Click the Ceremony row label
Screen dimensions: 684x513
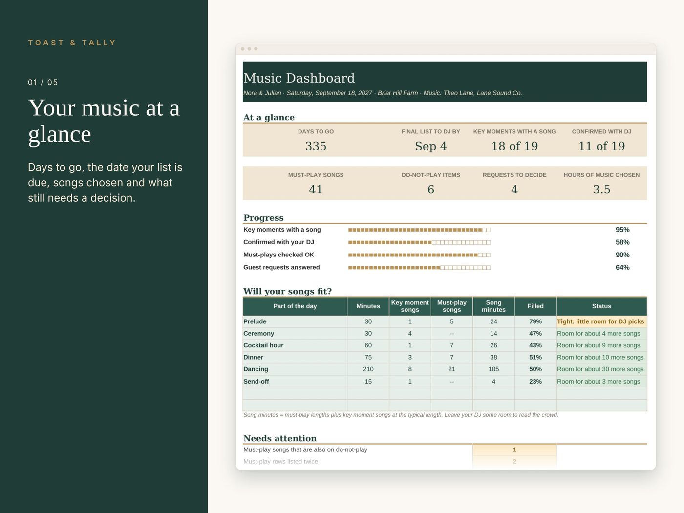(259, 334)
